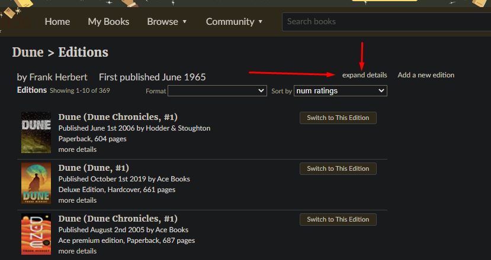This screenshot has width=491, height=260.
Task: Open the Format dropdown
Action: click(x=217, y=91)
